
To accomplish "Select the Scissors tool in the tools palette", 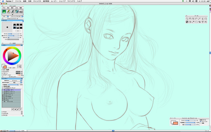I will [206, 22].
